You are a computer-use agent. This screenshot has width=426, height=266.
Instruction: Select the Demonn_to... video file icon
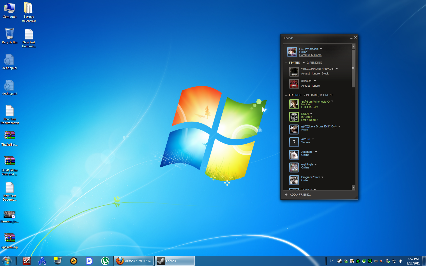10,217
